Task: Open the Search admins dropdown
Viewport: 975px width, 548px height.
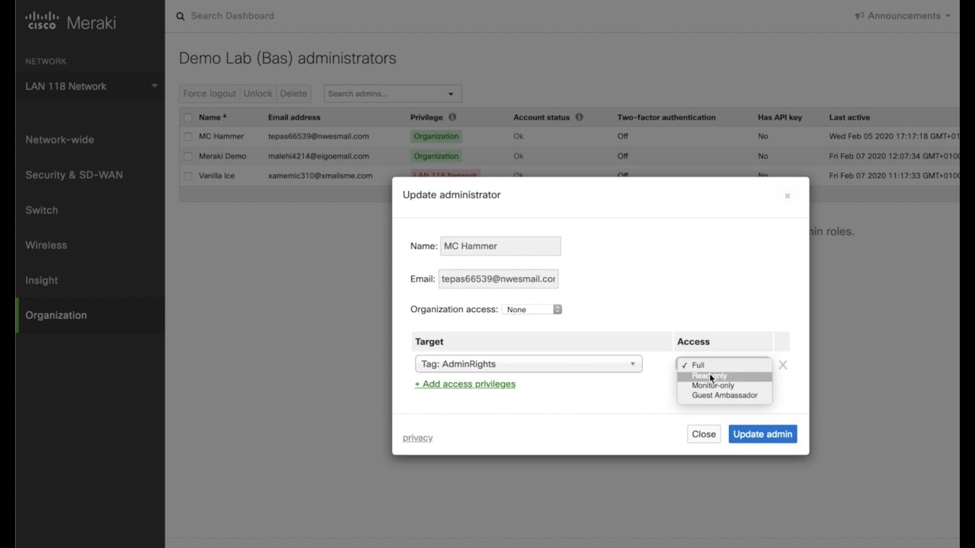Action: click(x=392, y=94)
